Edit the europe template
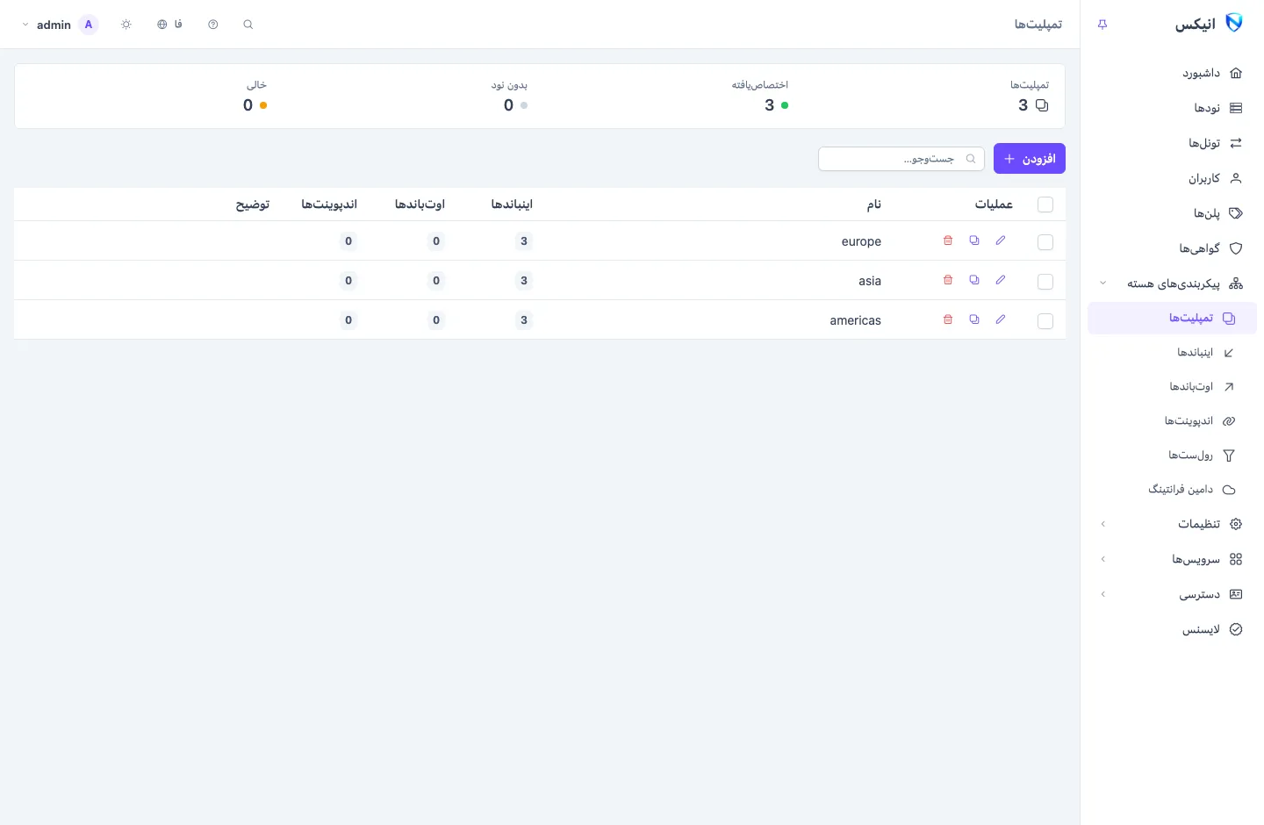The width and height of the screenshot is (1264, 825). pos(1001,240)
